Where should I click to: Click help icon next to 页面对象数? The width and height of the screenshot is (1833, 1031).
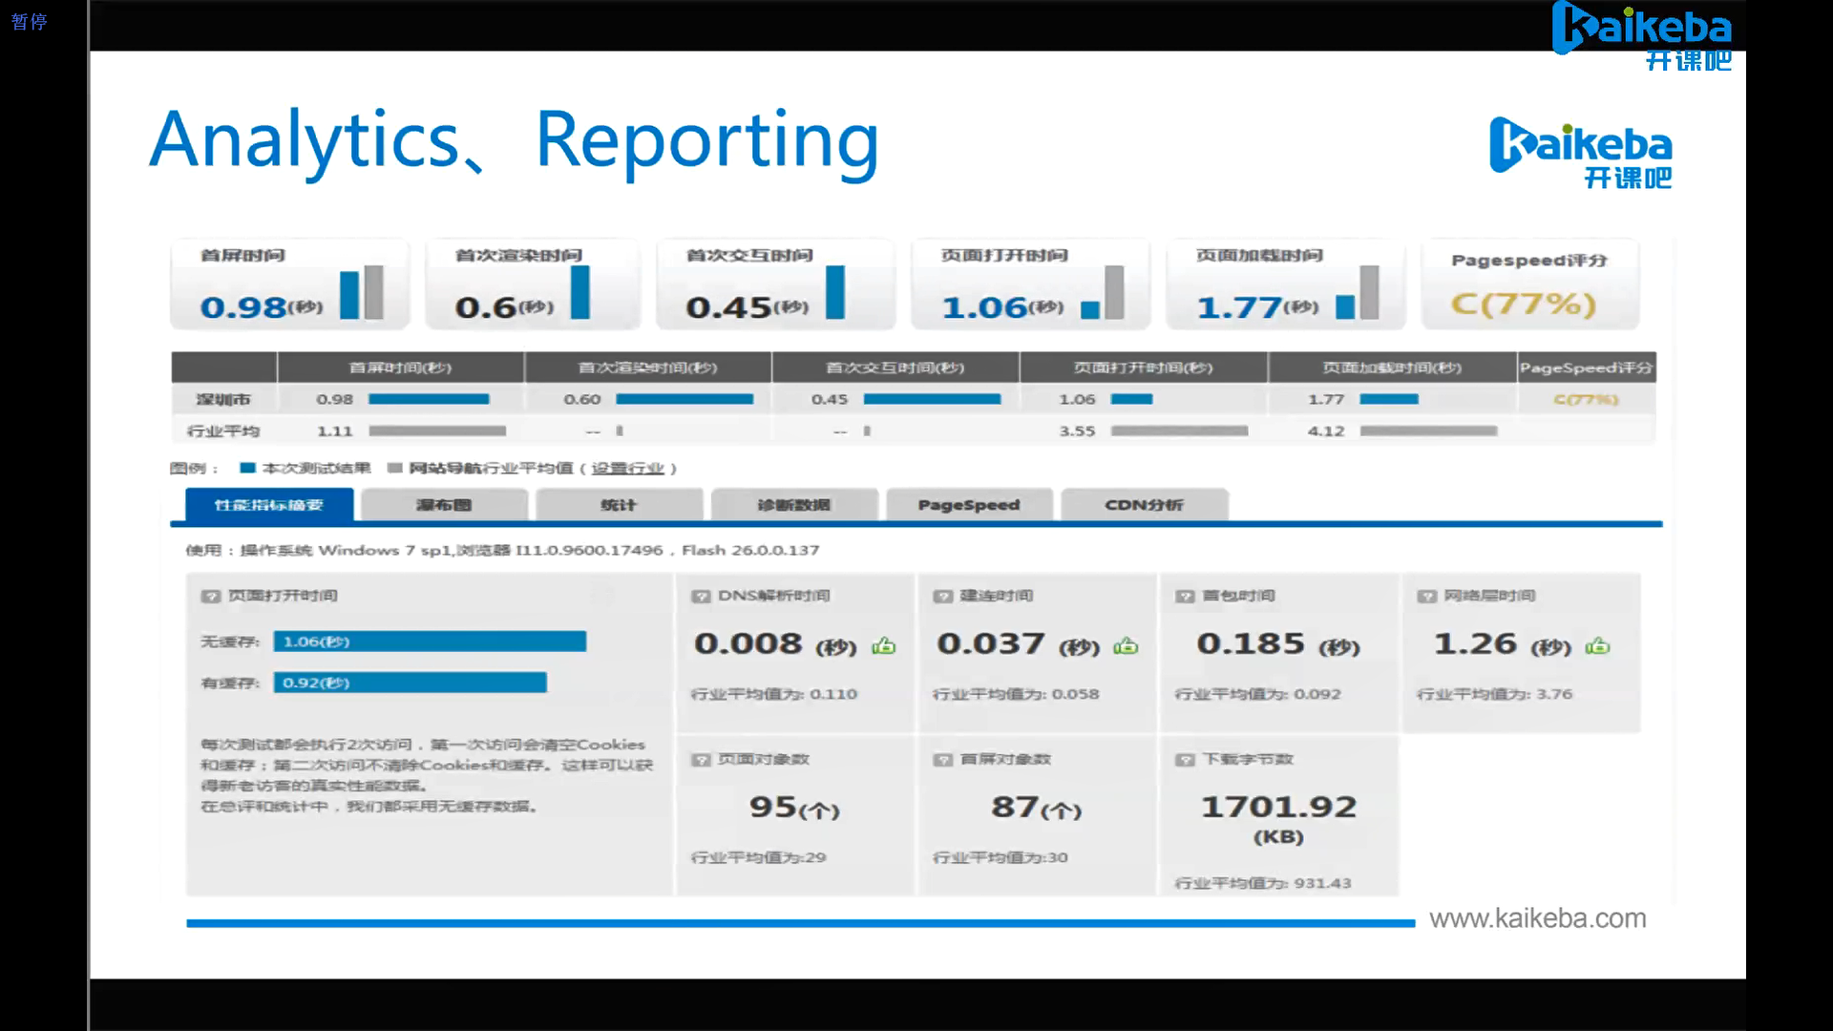(x=701, y=760)
